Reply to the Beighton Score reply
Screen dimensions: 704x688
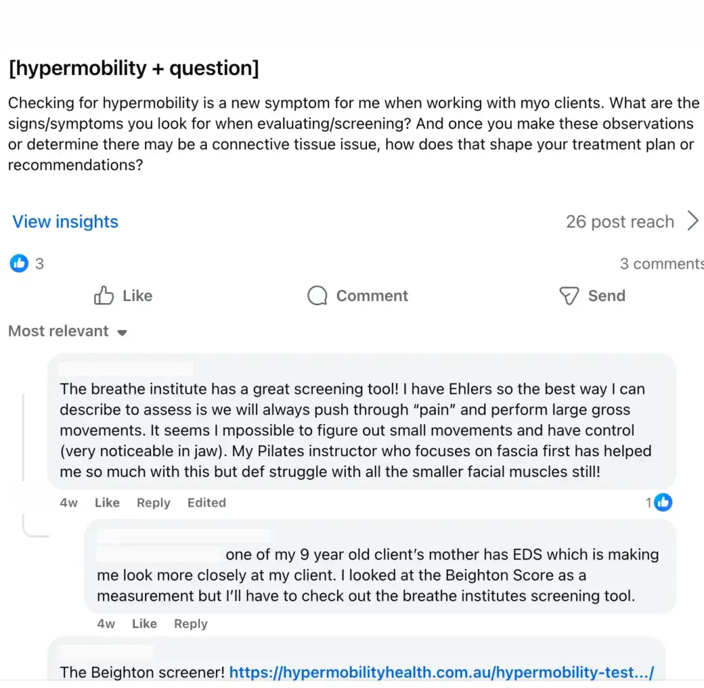click(x=191, y=624)
